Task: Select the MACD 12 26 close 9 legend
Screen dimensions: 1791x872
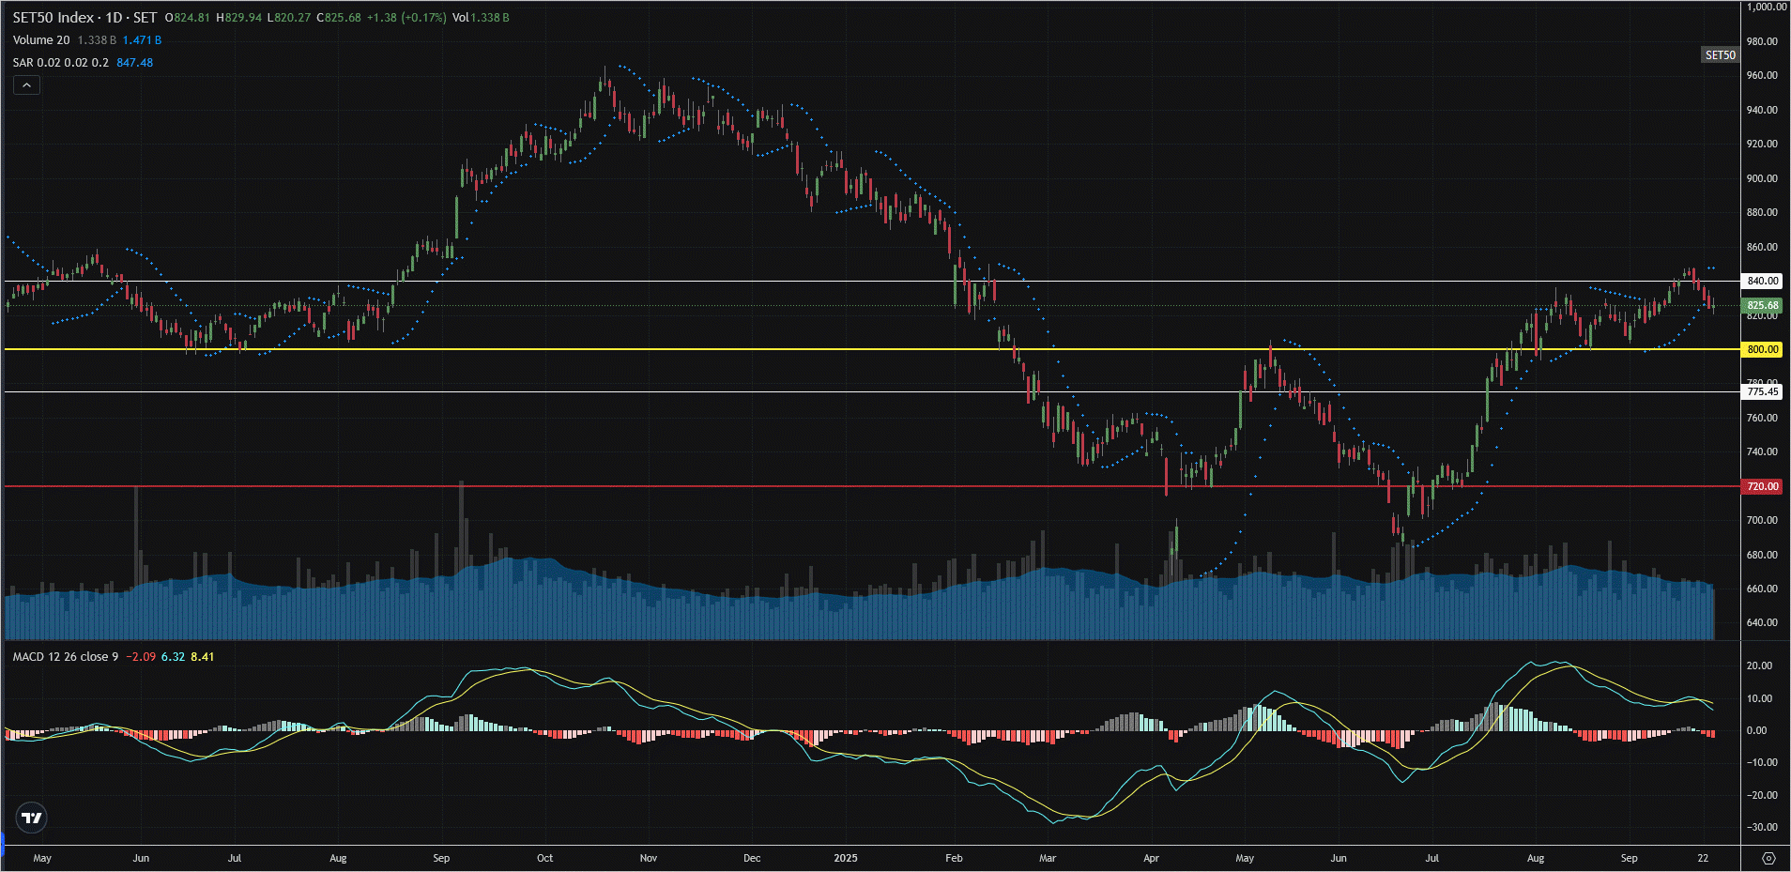Action: click(x=66, y=657)
